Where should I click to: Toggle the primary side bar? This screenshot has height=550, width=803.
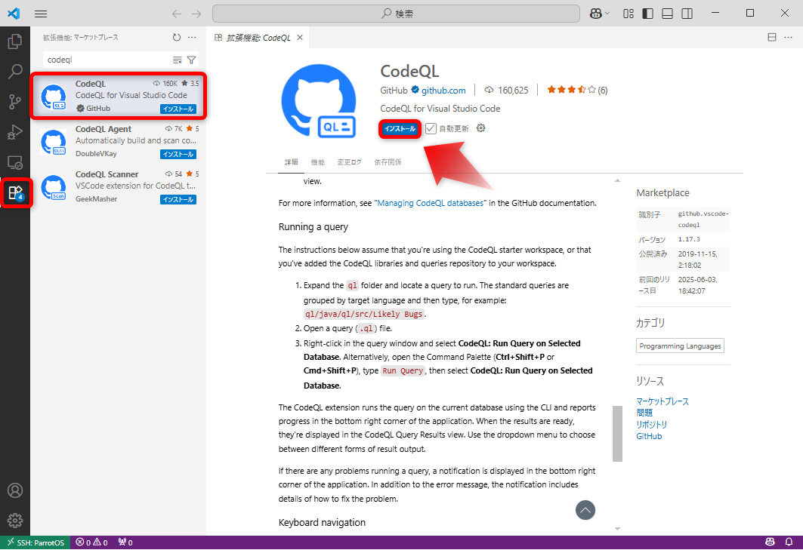pos(648,14)
